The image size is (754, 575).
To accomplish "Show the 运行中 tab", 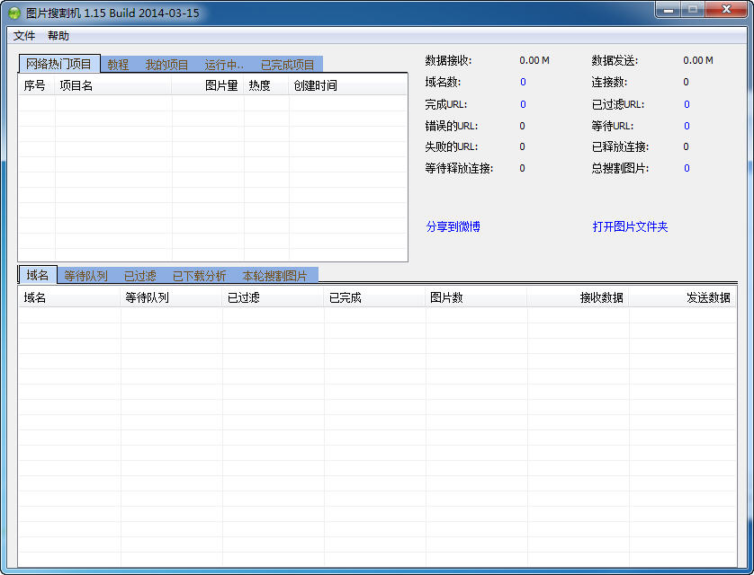I will click(x=223, y=65).
